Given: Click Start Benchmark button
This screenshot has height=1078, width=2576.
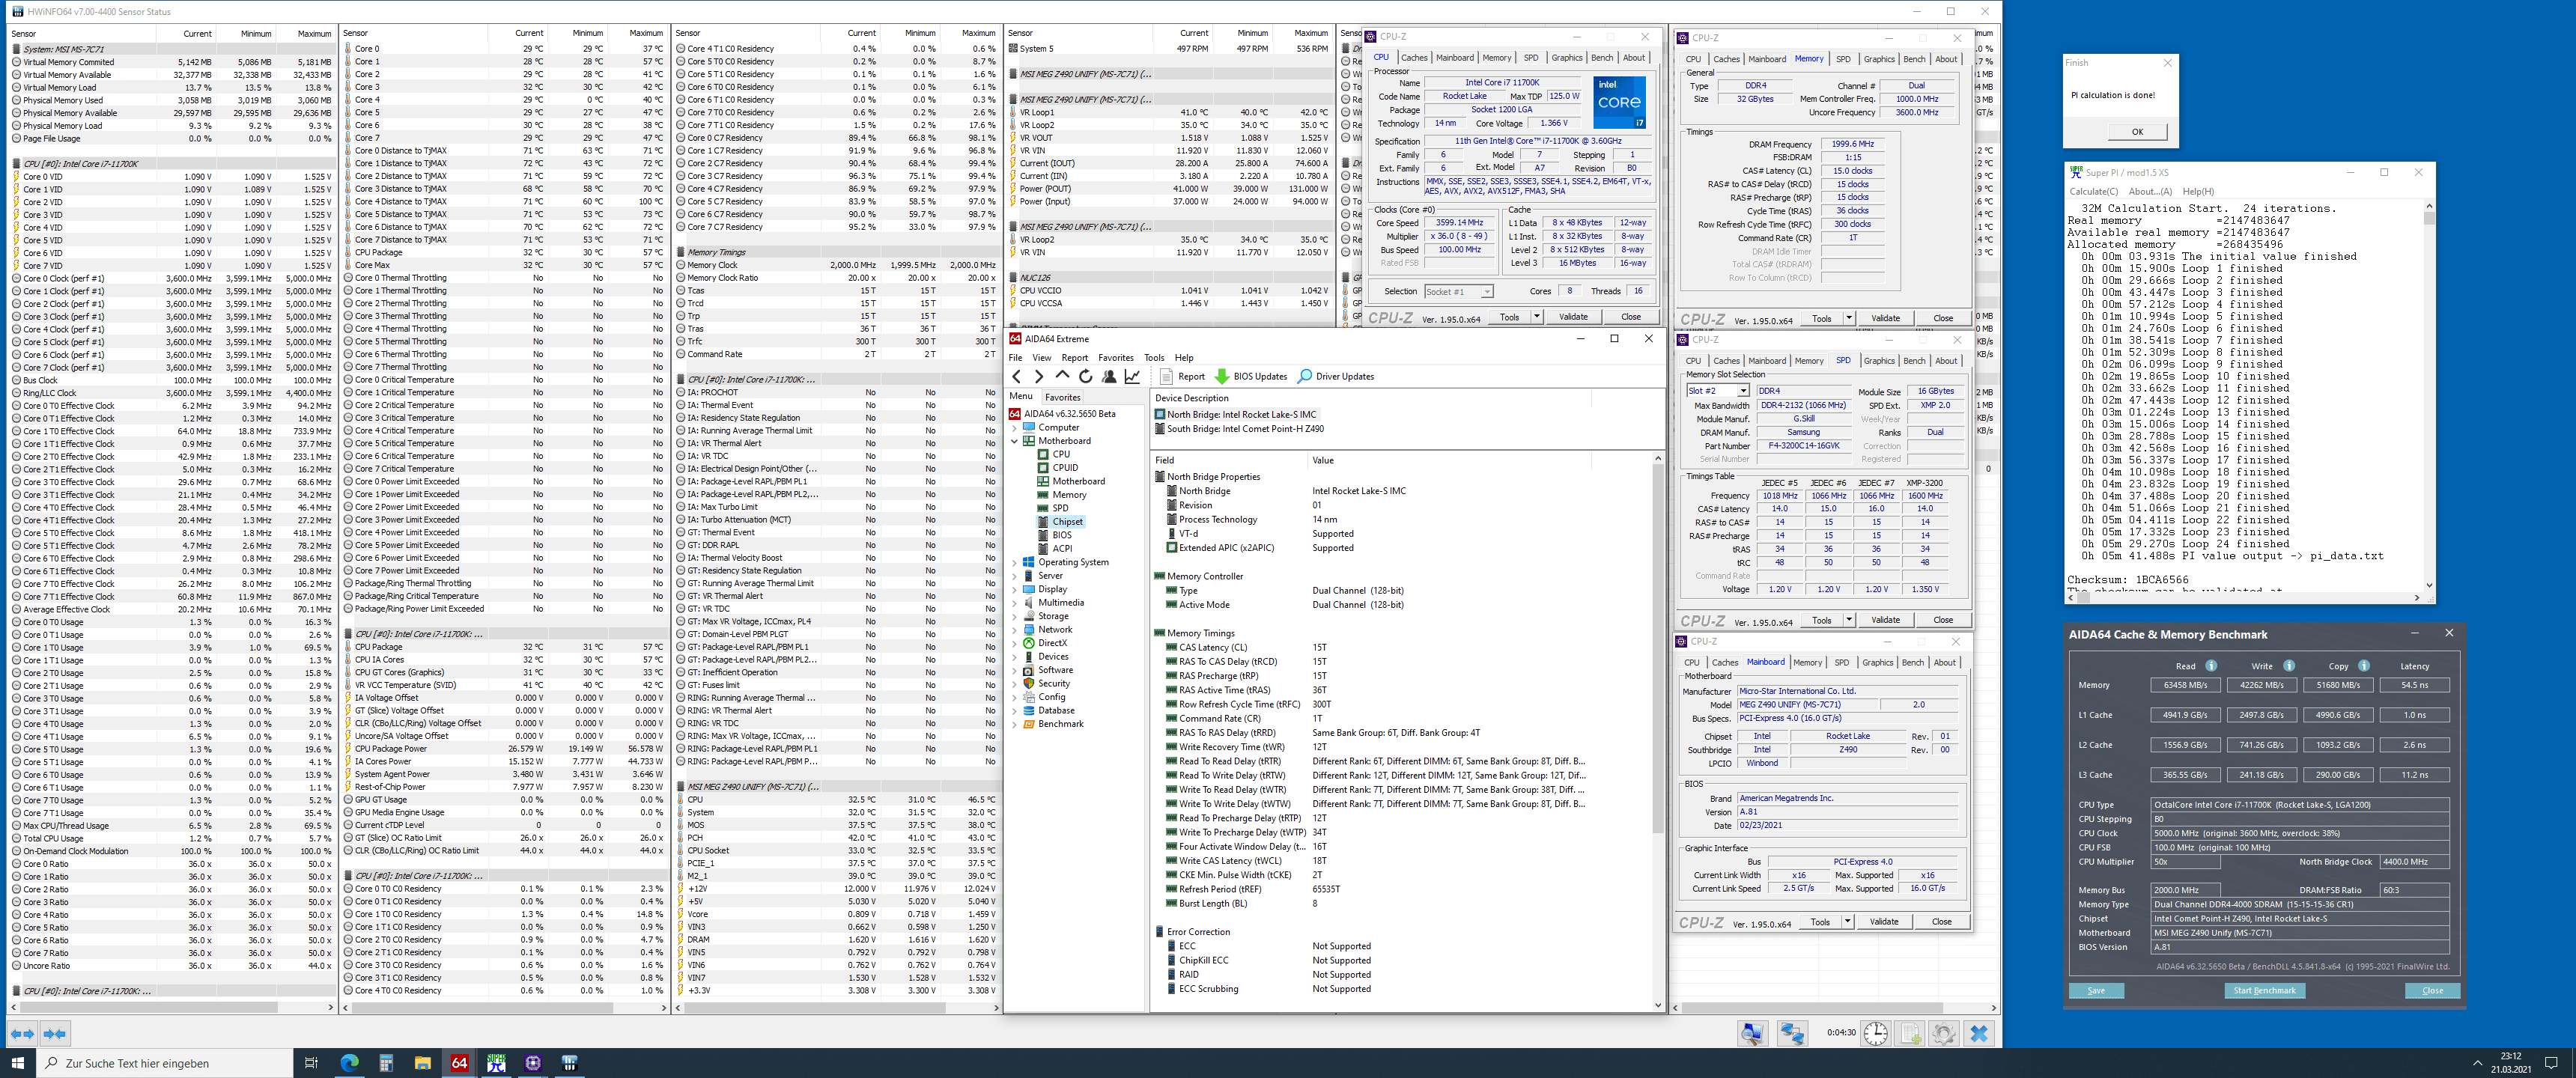Looking at the screenshot, I should click(x=2264, y=991).
